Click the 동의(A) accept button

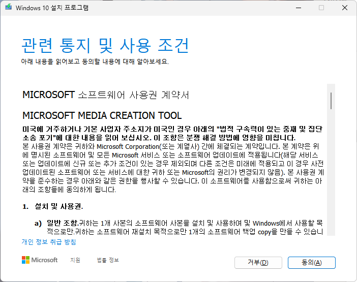[311, 263]
